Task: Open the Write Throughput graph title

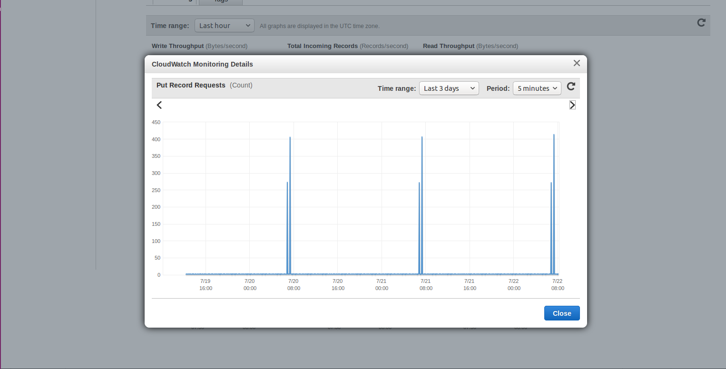Action: (178, 46)
